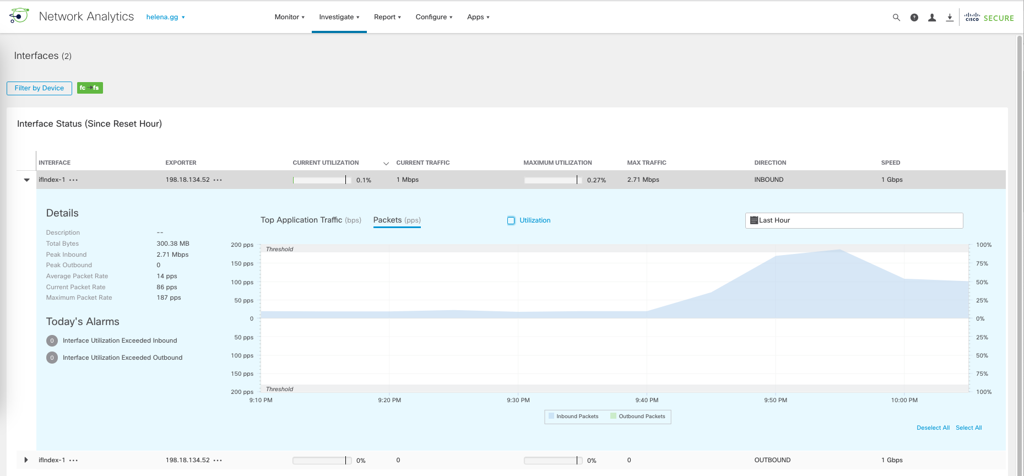Collapse the inbound ifIndex-1 row

[x=26, y=180]
